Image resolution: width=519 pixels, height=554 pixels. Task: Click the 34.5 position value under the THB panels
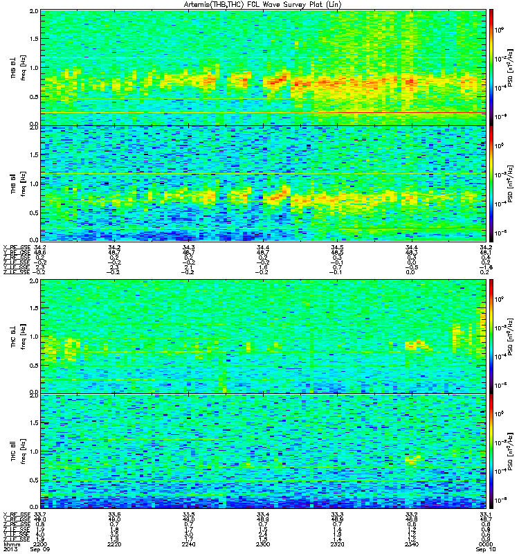pyautogui.click(x=337, y=247)
